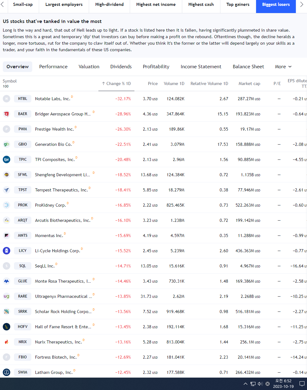Sort by Change % 1D column

click(x=116, y=83)
